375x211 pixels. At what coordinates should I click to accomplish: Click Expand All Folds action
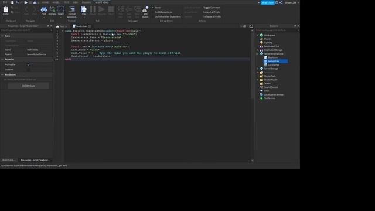coord(212,12)
